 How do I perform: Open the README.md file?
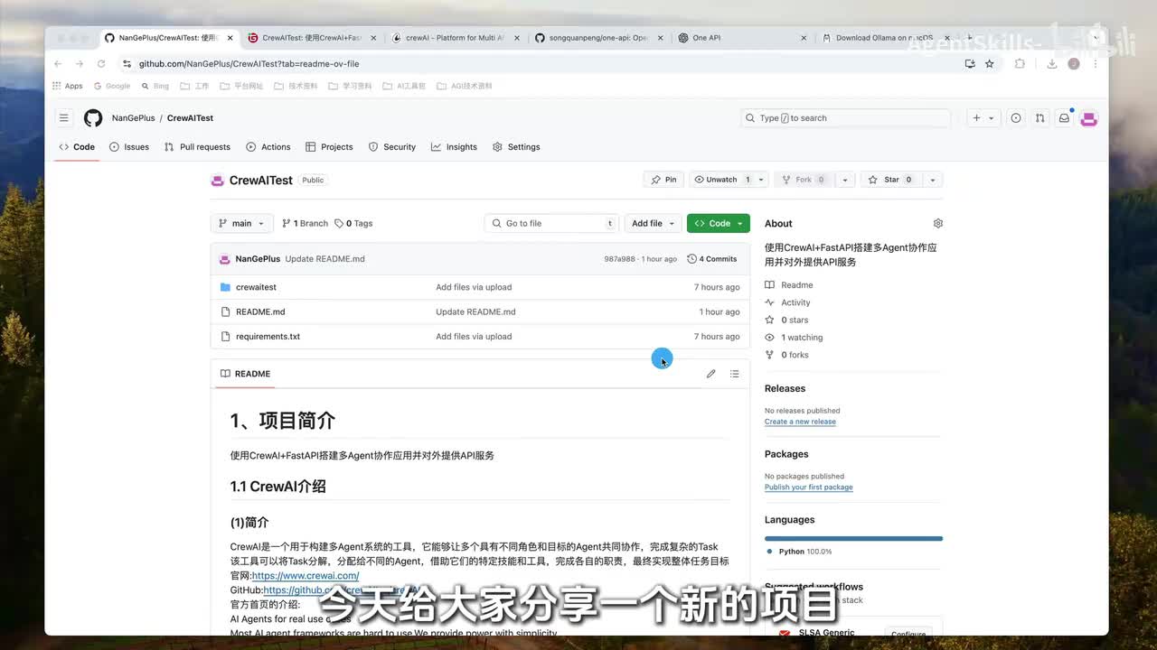coord(260,311)
